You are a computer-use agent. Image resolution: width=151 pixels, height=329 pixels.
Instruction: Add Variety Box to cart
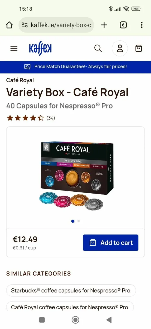pos(111,243)
